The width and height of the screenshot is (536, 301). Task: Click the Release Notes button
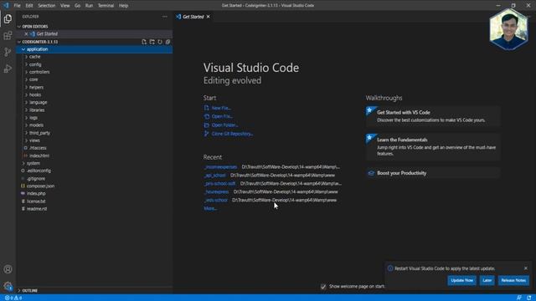coord(513,281)
